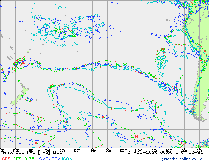Screen dimensions: 209x162
Task: Click the 130W longitude axis label
Action: (108, 151)
